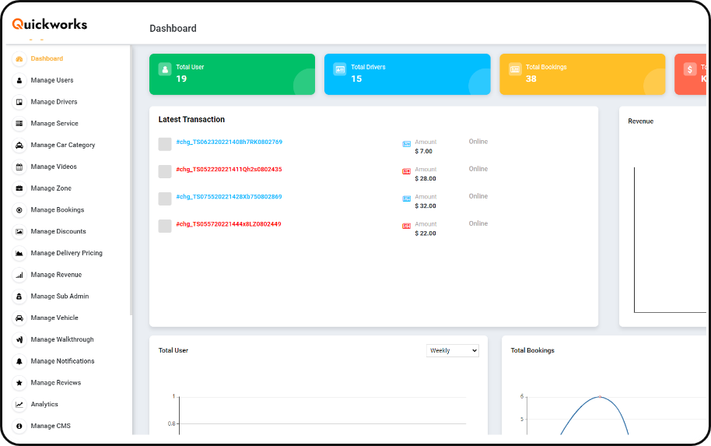The width and height of the screenshot is (711, 446).
Task: Click the Manage Delivery Pricing chart icon
Action: [x=19, y=253]
